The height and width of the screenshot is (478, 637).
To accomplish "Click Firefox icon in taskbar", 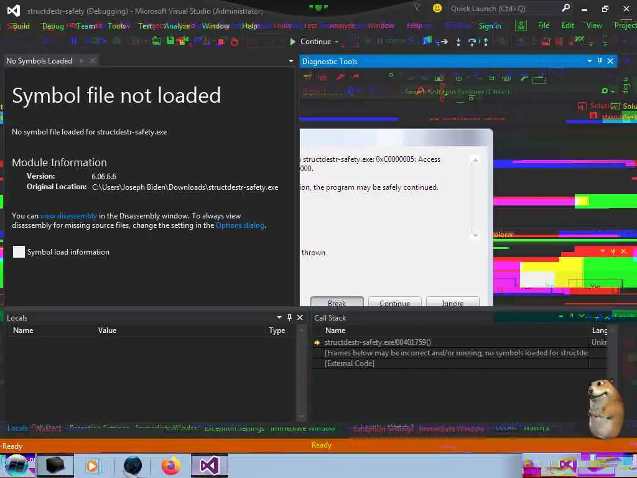I will pos(171,466).
